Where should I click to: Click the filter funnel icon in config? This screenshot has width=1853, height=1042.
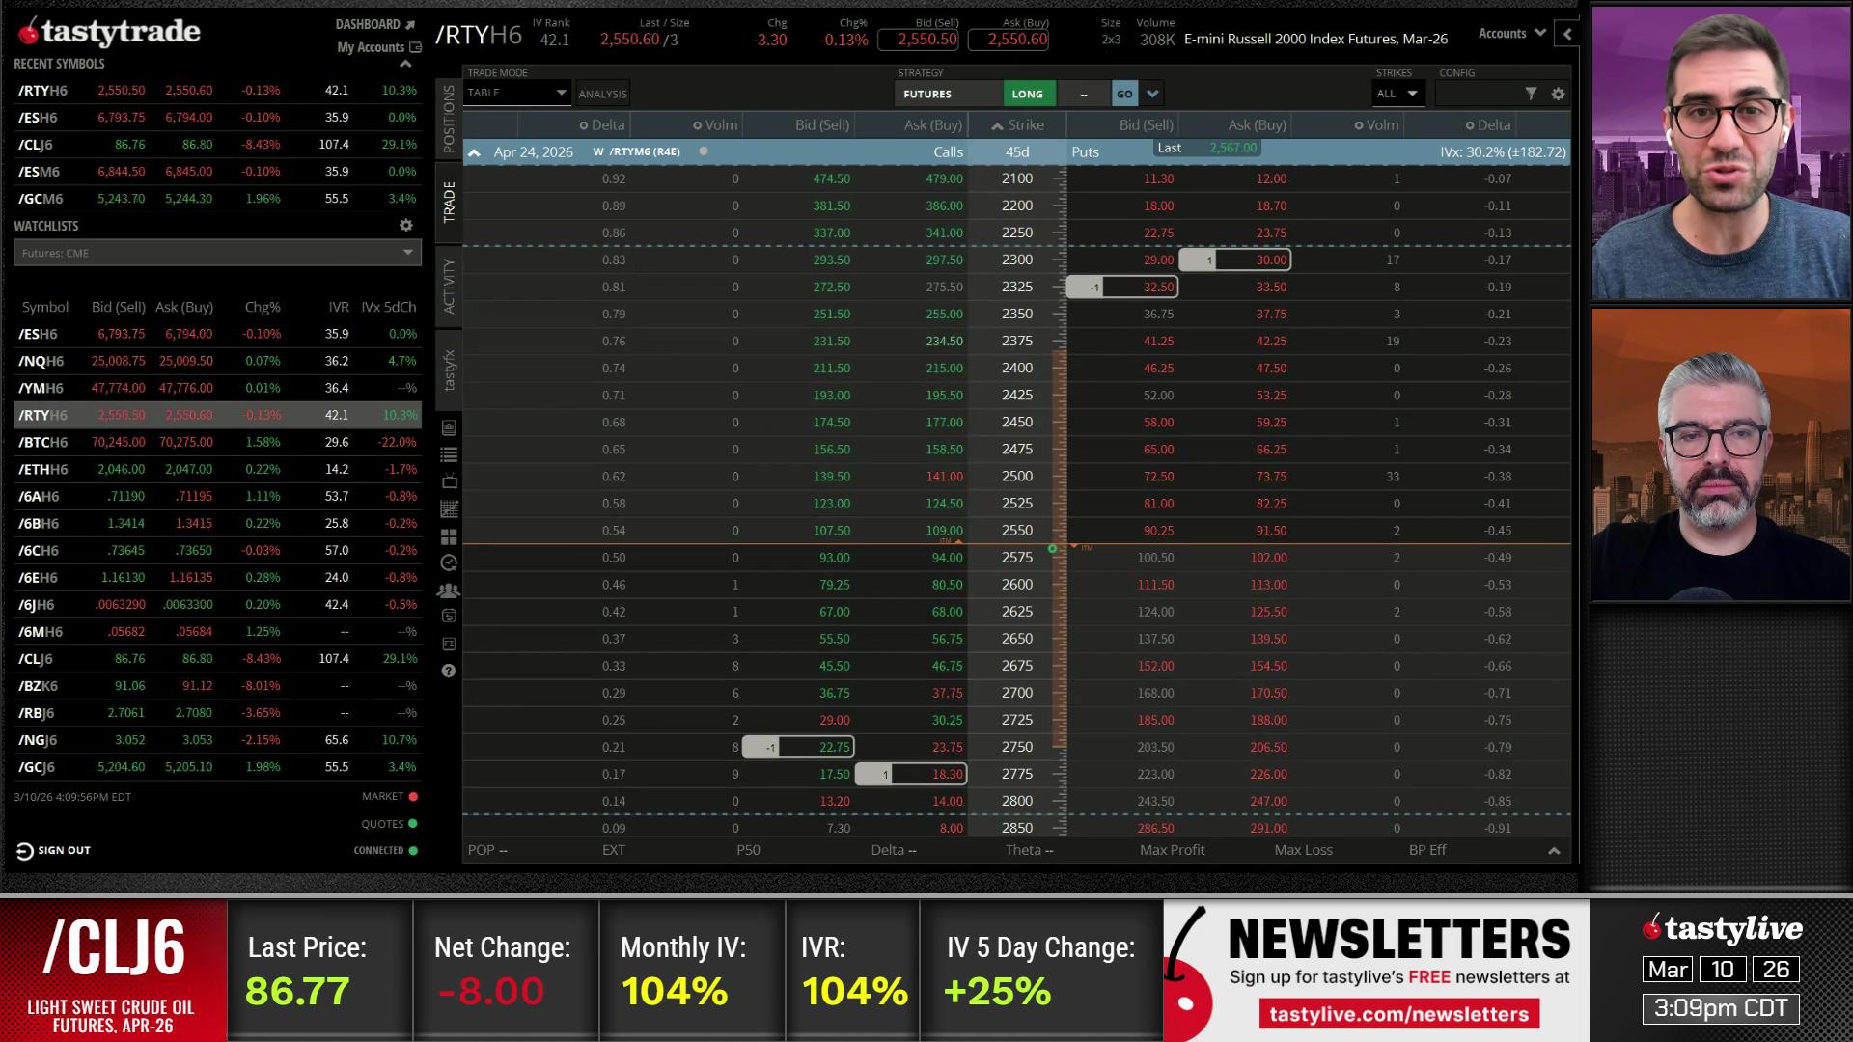coord(1531,94)
